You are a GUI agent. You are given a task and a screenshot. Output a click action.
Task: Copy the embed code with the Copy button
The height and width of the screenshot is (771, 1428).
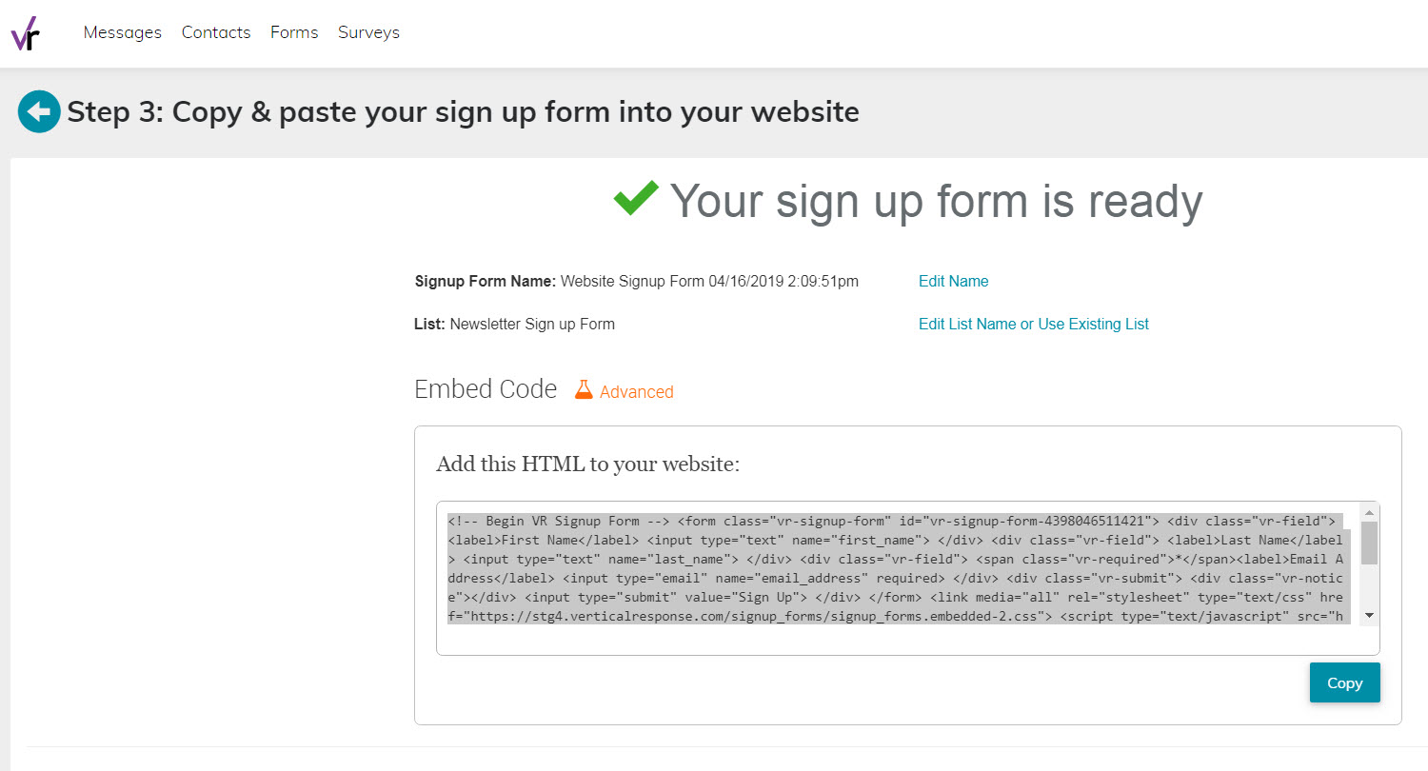[1344, 682]
